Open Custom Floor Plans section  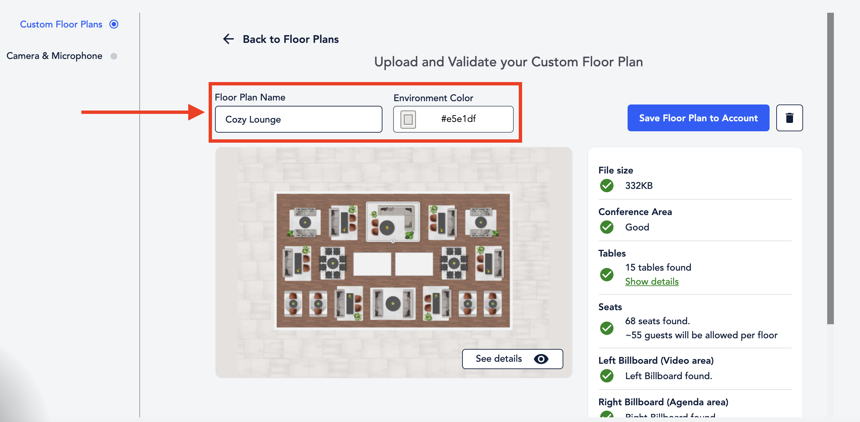pyautogui.click(x=61, y=24)
